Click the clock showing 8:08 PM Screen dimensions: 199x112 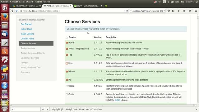click(190, 2)
